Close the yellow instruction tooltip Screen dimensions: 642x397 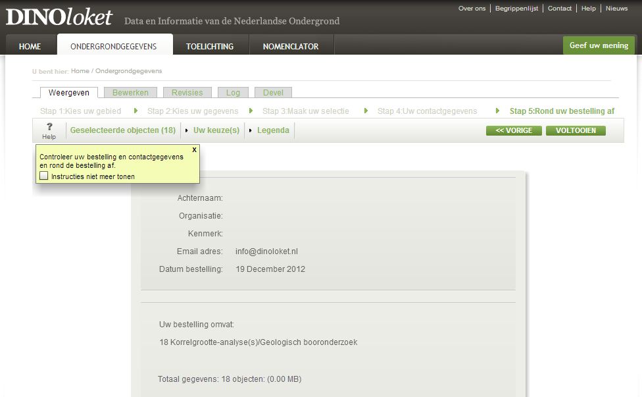pos(194,149)
